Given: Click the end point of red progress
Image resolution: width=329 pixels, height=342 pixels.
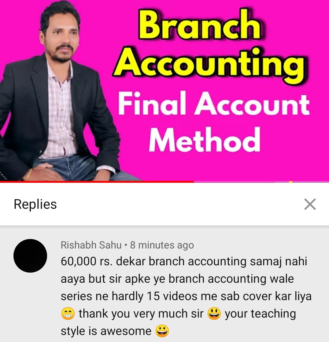Looking at the screenshot, I should [194, 182].
